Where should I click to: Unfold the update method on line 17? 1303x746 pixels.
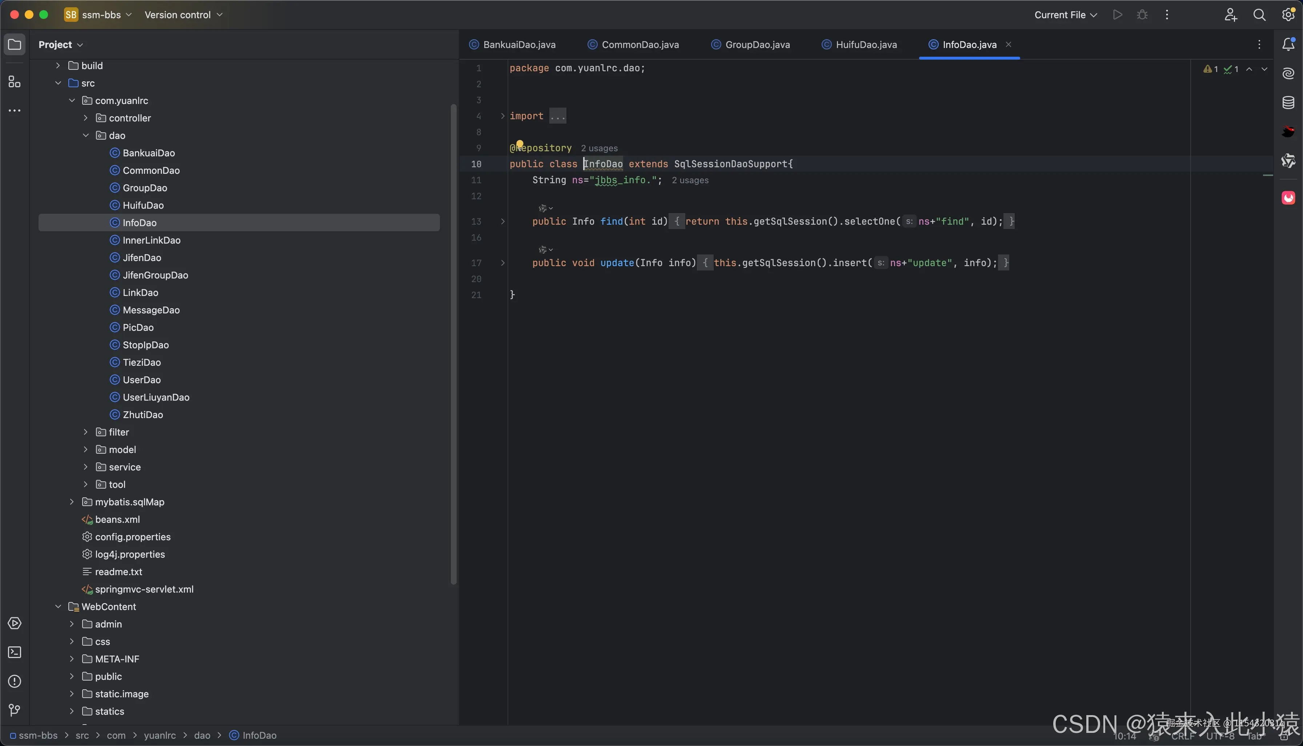(x=503, y=263)
